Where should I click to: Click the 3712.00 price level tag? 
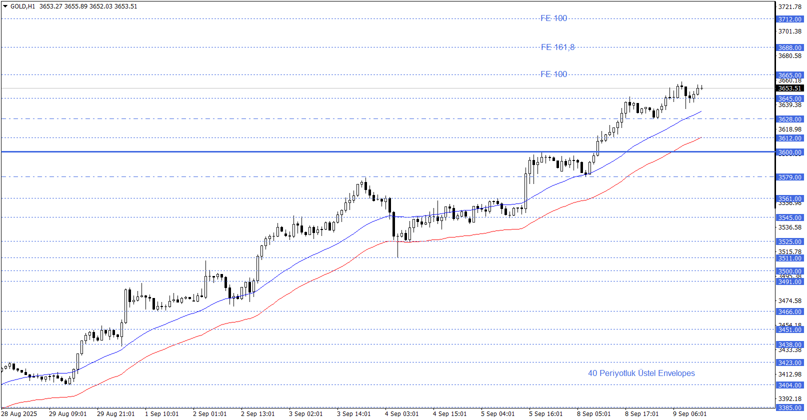pos(790,19)
